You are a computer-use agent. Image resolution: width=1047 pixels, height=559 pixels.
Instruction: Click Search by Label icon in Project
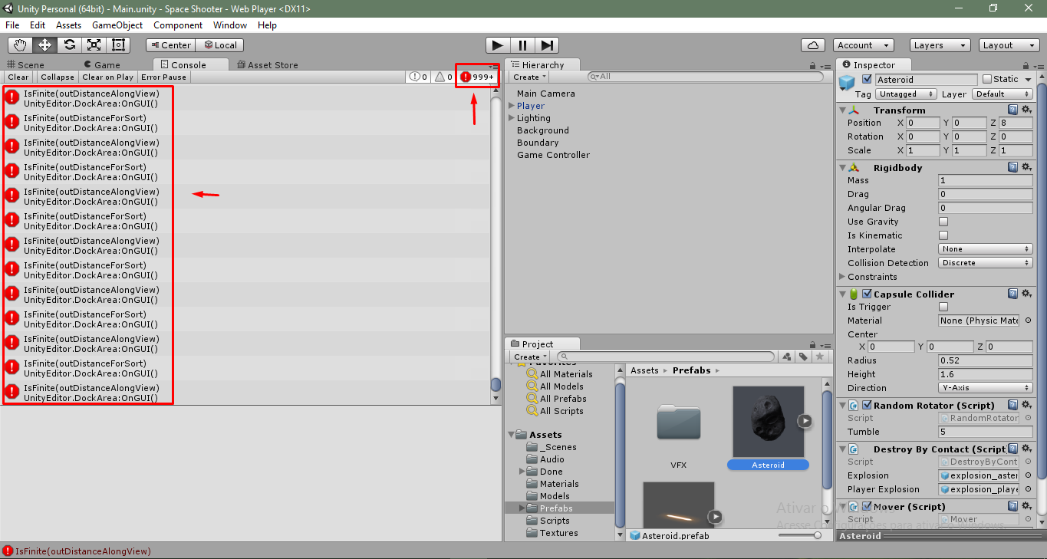803,357
